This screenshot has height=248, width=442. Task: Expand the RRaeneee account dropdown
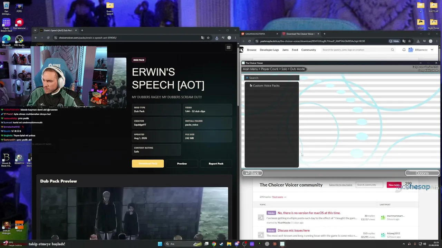tap(432, 50)
